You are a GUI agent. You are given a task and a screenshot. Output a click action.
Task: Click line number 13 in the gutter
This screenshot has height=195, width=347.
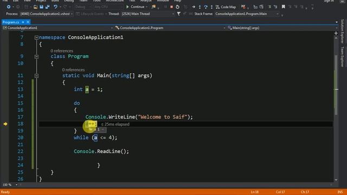pyautogui.click(x=21, y=89)
